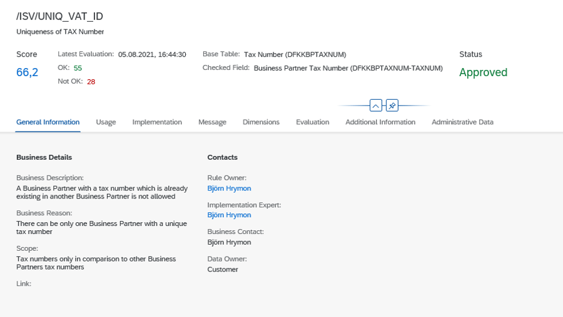Screen dimensions: 563x317
Task: Open the Additional Information tab
Action: 380,122
